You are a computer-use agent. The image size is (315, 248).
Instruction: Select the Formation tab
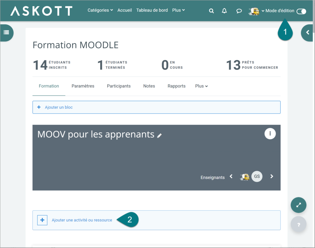(x=49, y=86)
